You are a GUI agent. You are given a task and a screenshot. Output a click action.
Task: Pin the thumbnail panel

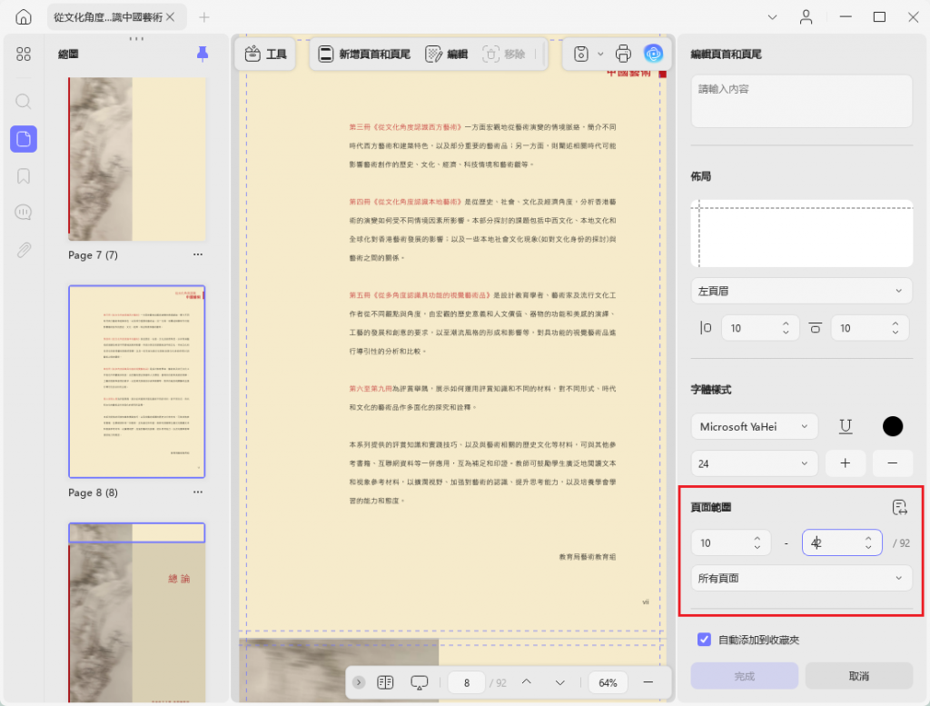click(203, 54)
